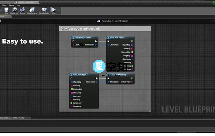Click the JSON input box on Json String to Object
This screenshot has height=136, width=215.
coord(81,45)
